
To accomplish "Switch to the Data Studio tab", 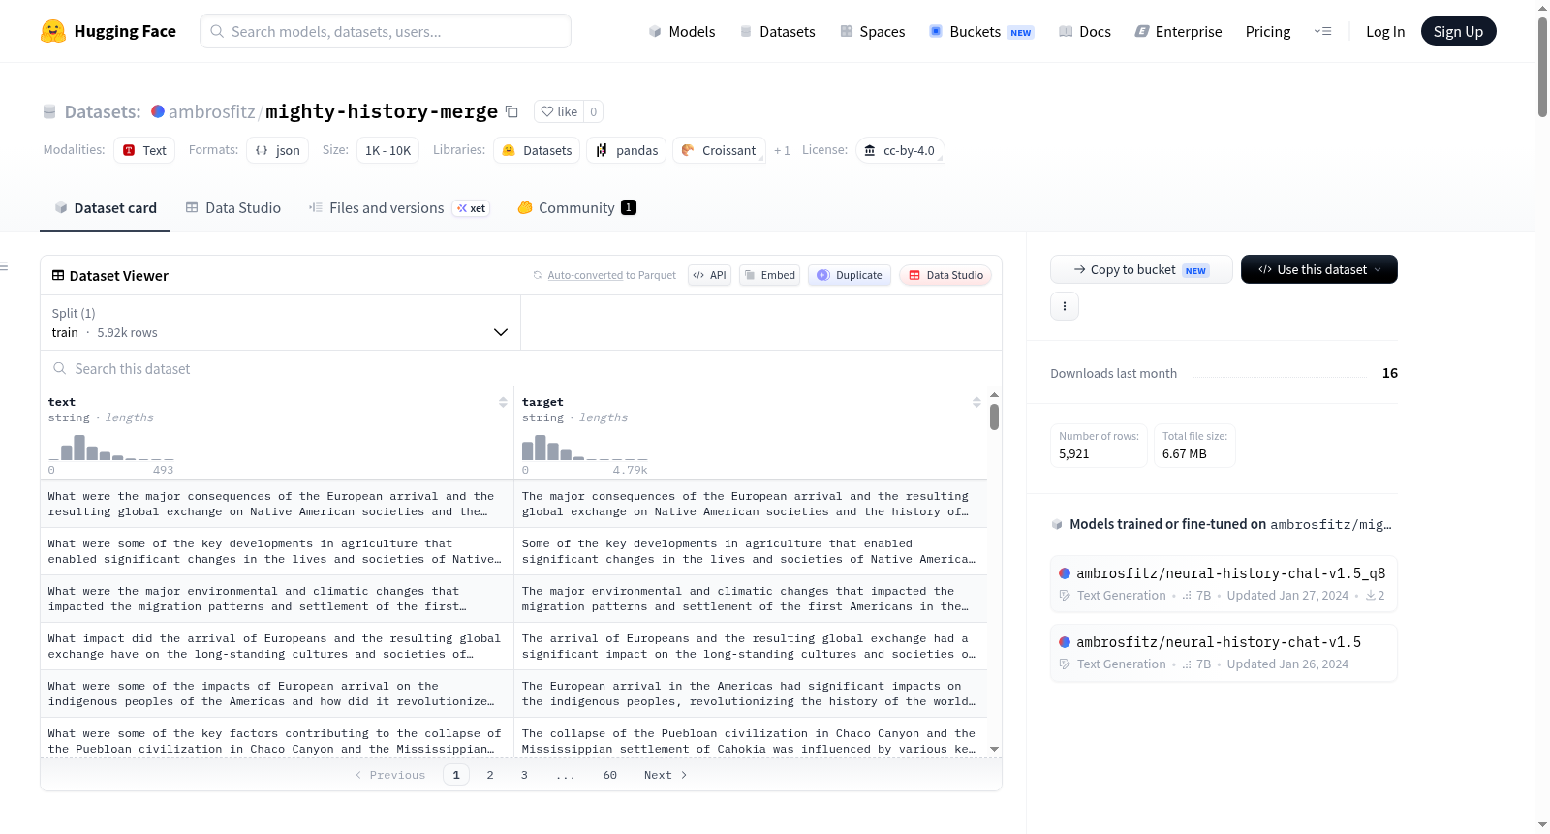I will point(233,207).
